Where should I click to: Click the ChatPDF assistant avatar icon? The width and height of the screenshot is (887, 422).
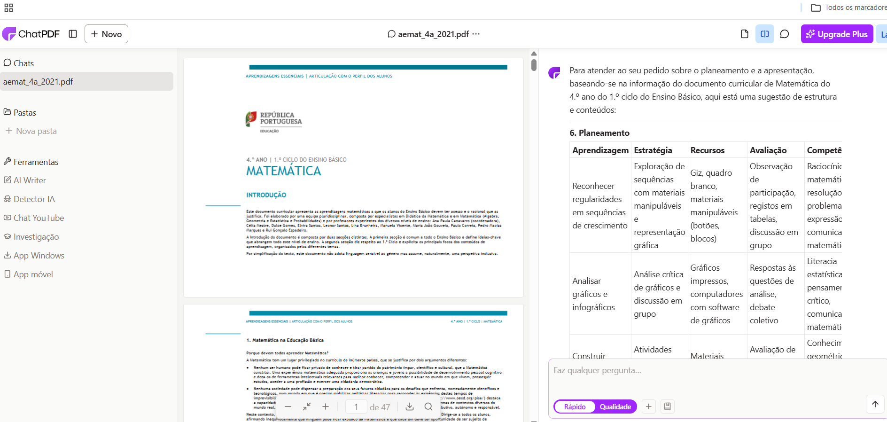(x=554, y=73)
